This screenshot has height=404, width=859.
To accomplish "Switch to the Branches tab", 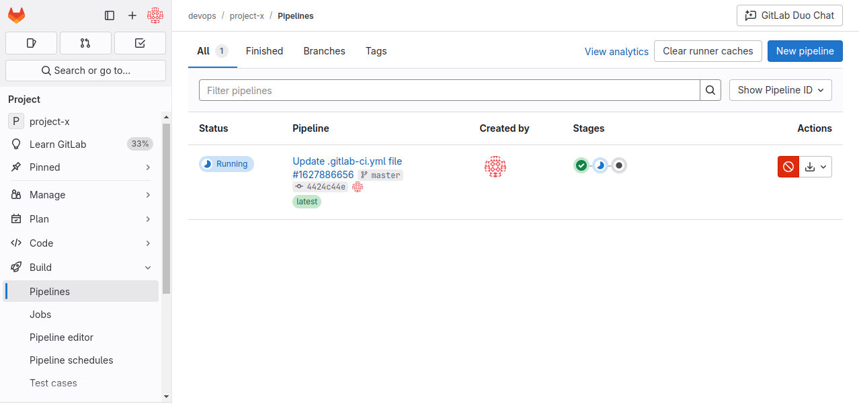I will point(324,51).
